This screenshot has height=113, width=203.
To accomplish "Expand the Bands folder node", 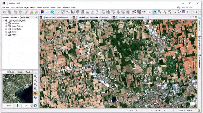I will point(6,32).
